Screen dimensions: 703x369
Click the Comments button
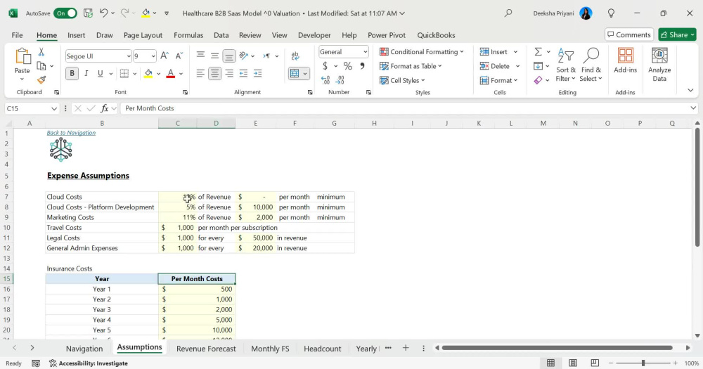coord(628,34)
